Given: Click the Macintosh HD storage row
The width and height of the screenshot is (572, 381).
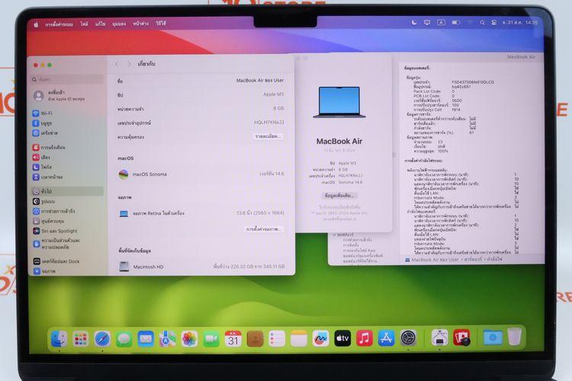Looking at the screenshot, I should (x=201, y=267).
